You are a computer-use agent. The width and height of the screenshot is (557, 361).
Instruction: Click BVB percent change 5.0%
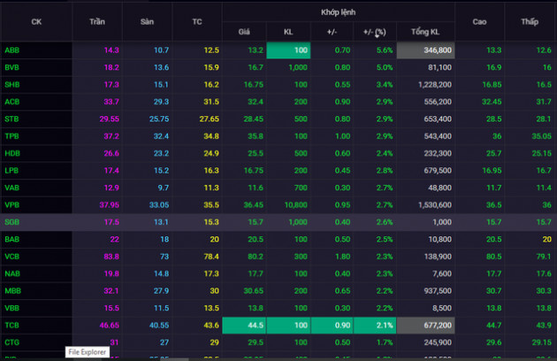click(x=385, y=67)
